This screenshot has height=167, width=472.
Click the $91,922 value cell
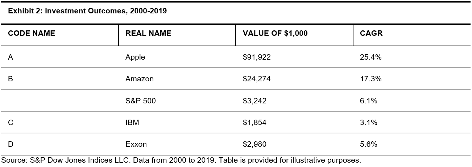click(x=257, y=57)
